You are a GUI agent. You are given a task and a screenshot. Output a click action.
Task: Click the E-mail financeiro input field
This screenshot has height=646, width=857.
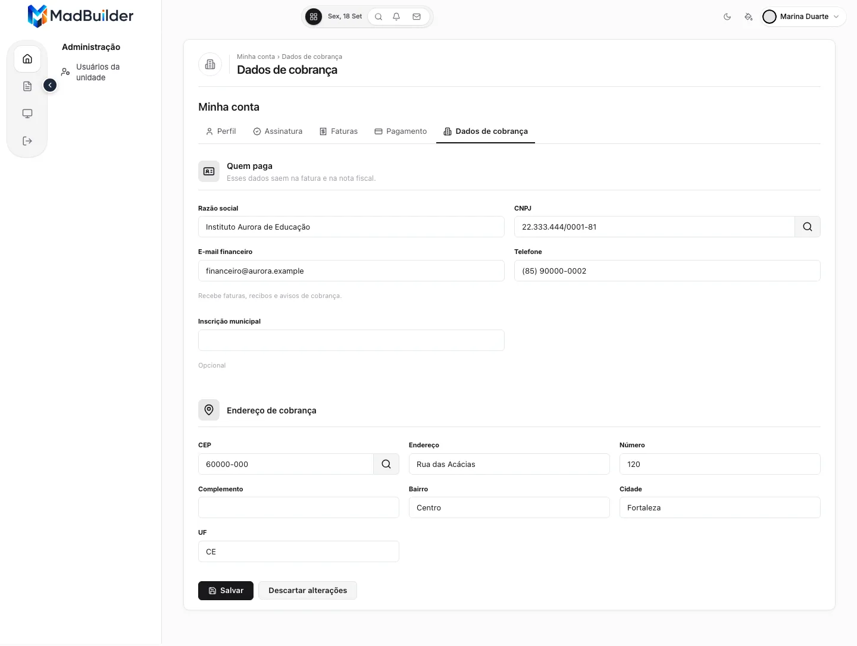(x=351, y=271)
